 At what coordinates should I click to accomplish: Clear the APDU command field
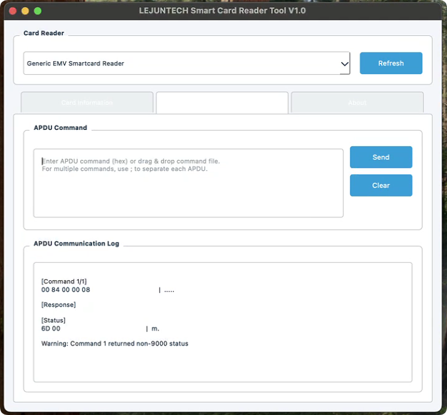tap(381, 186)
